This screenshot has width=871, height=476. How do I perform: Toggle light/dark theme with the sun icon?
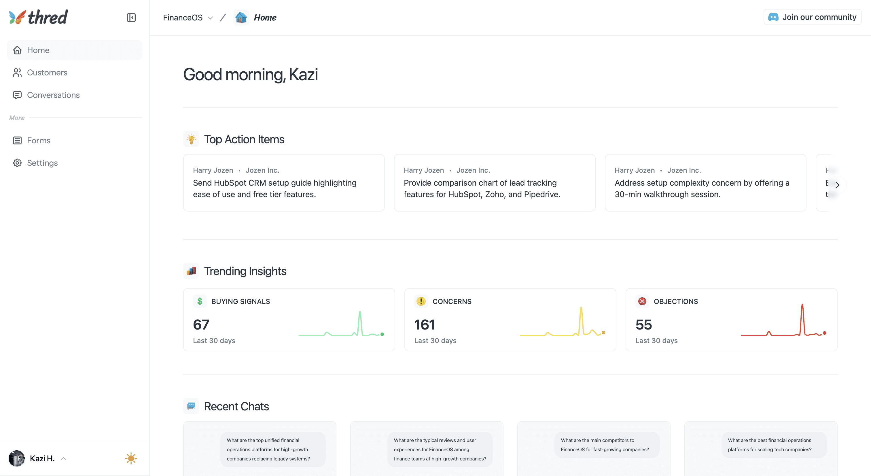tap(131, 458)
